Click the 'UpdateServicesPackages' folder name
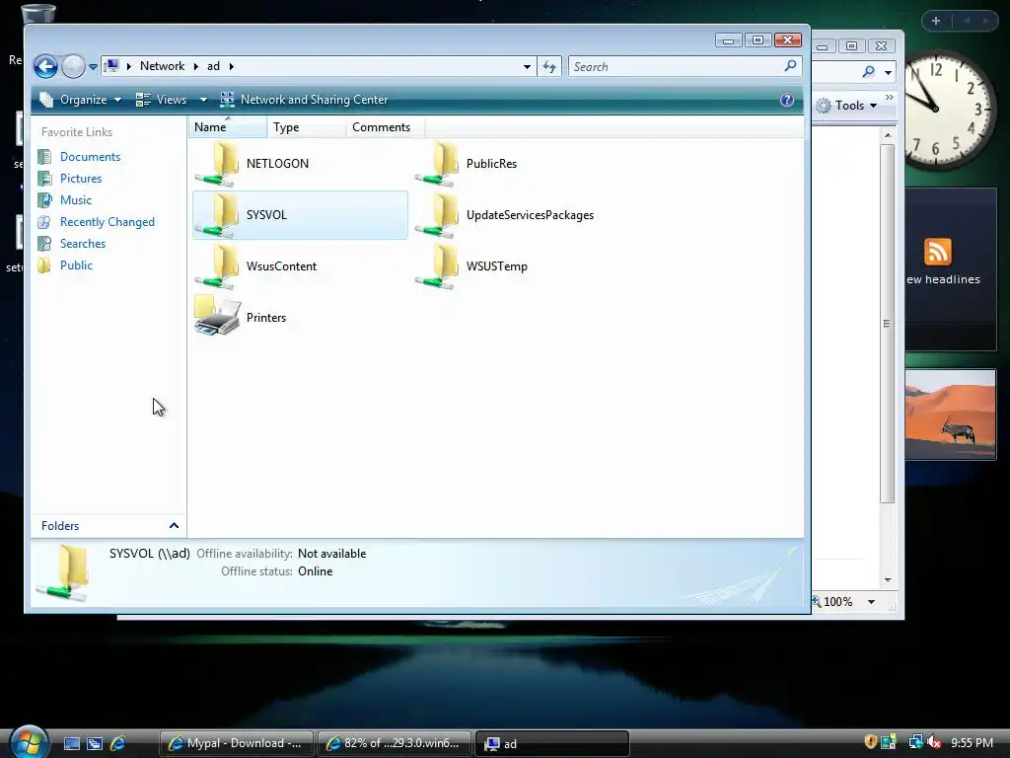1010x758 pixels. [x=530, y=215]
